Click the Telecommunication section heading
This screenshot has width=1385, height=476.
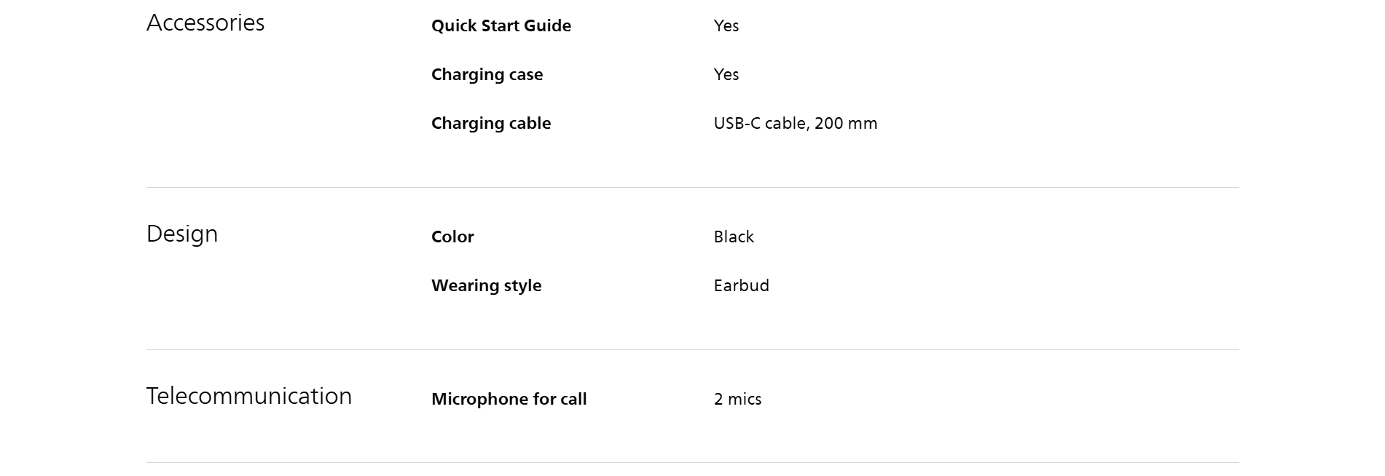click(x=248, y=397)
